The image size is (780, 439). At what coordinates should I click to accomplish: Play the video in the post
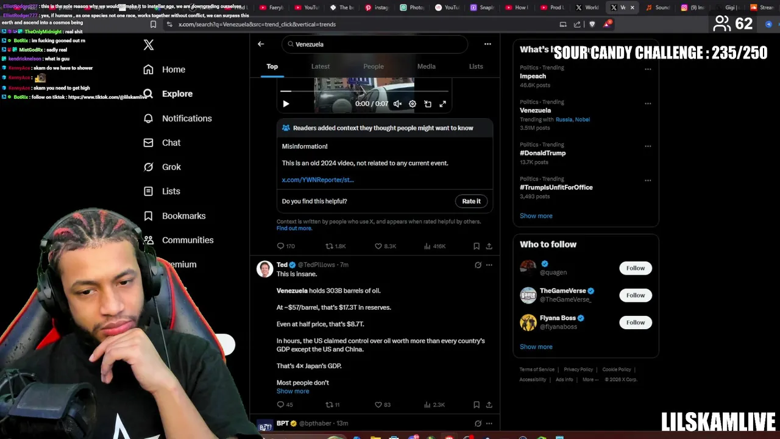(x=286, y=104)
